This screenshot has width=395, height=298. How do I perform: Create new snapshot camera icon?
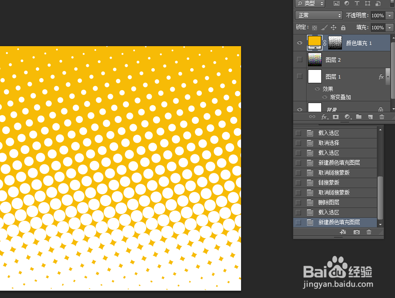click(356, 232)
